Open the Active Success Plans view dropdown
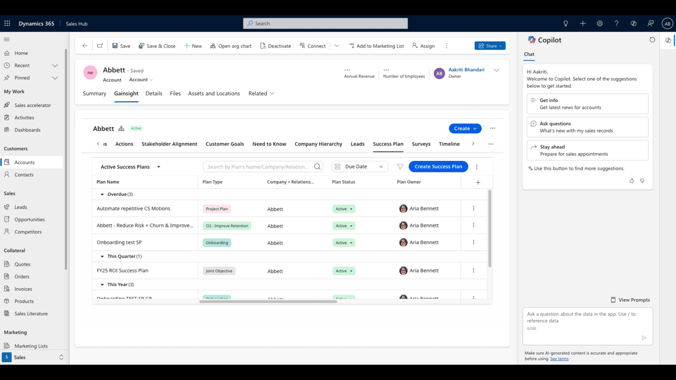The width and height of the screenshot is (676, 380). [158, 167]
